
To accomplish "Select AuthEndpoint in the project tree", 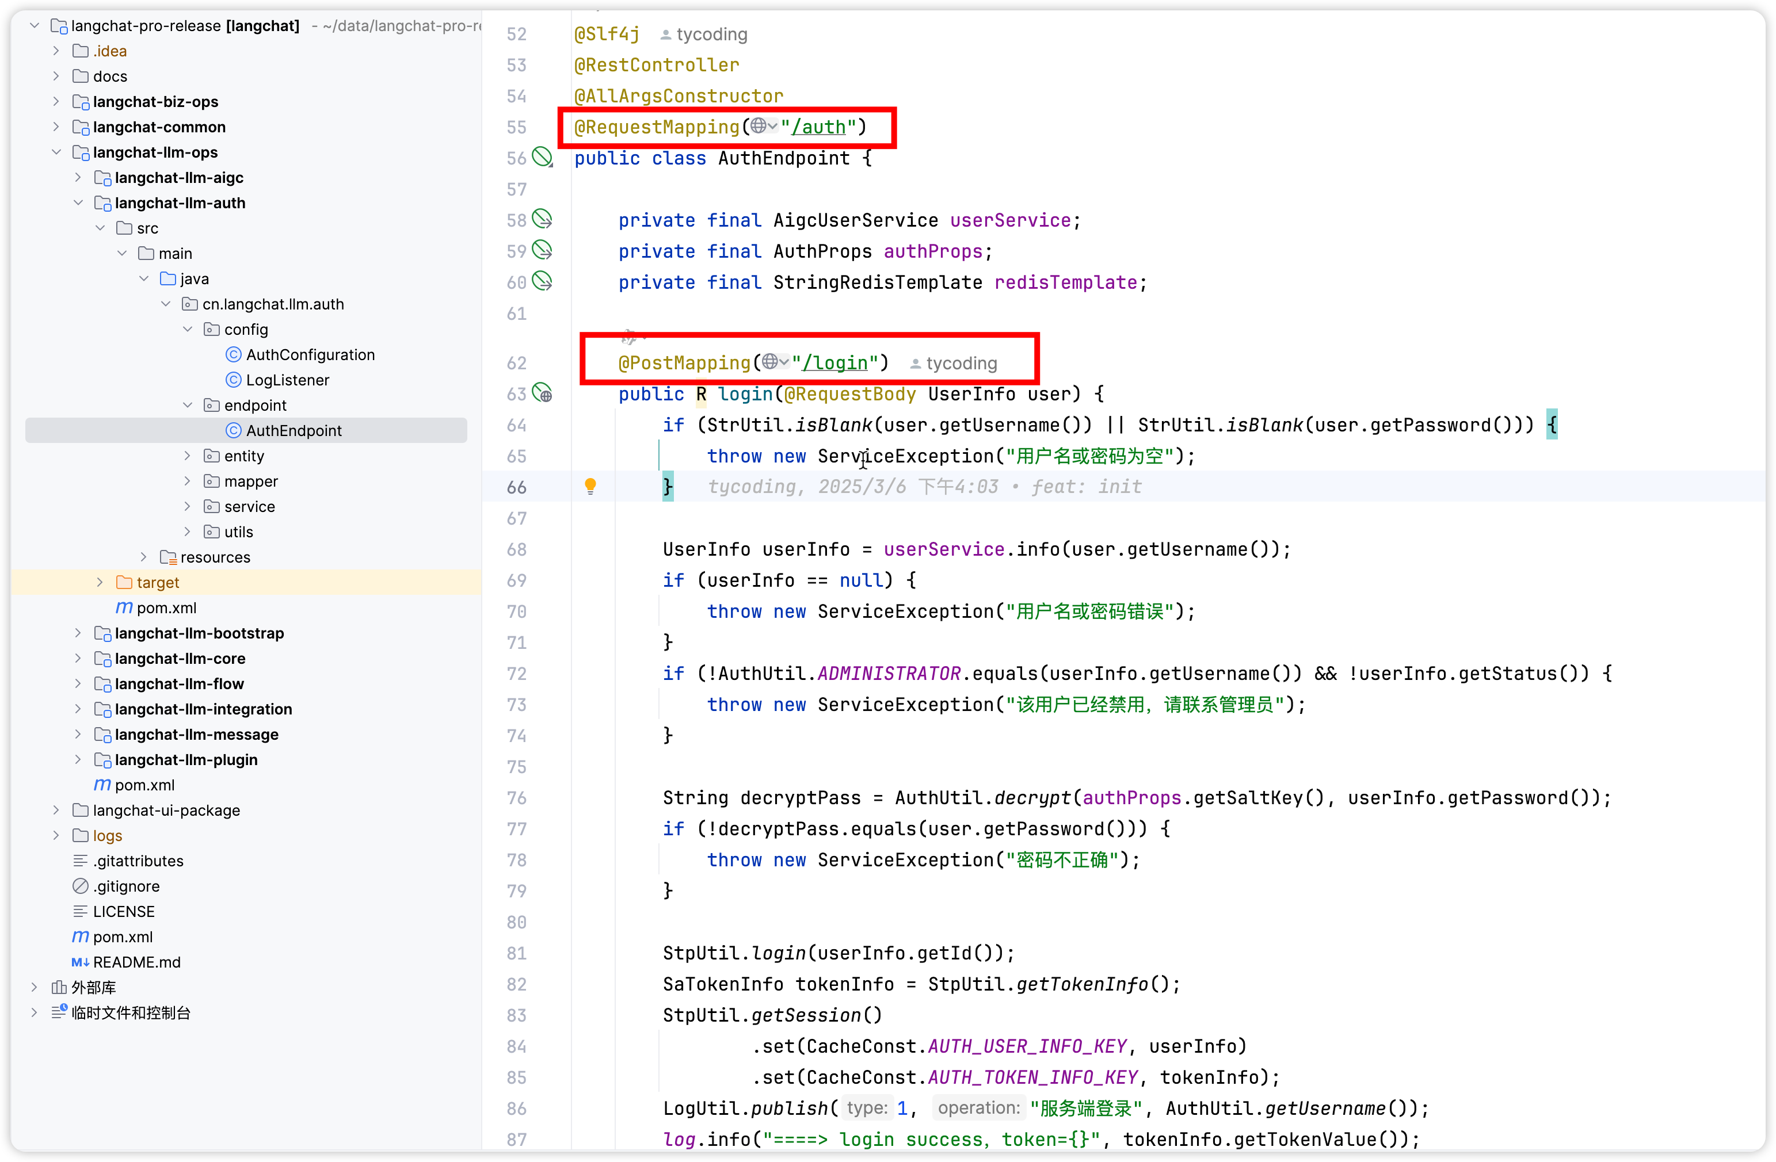I will pos(294,430).
